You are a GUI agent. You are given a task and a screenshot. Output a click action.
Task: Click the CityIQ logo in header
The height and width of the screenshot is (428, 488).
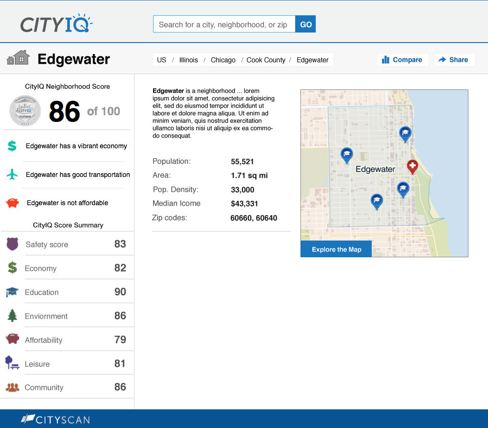56,24
